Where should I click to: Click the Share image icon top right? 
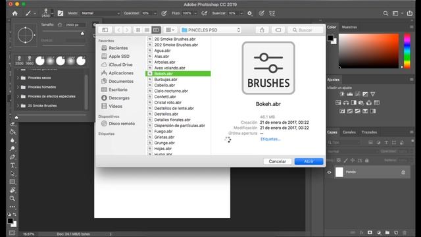[410, 13]
